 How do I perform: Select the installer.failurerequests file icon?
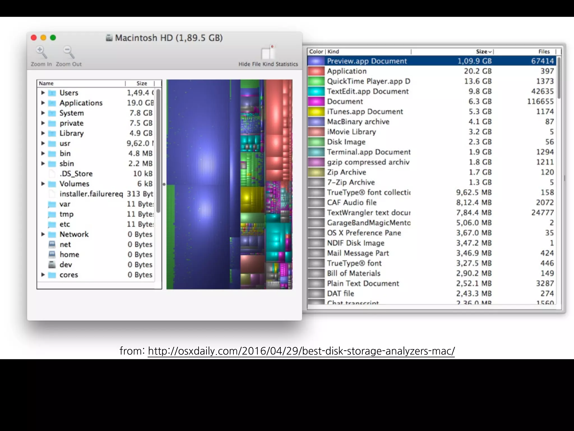point(52,194)
